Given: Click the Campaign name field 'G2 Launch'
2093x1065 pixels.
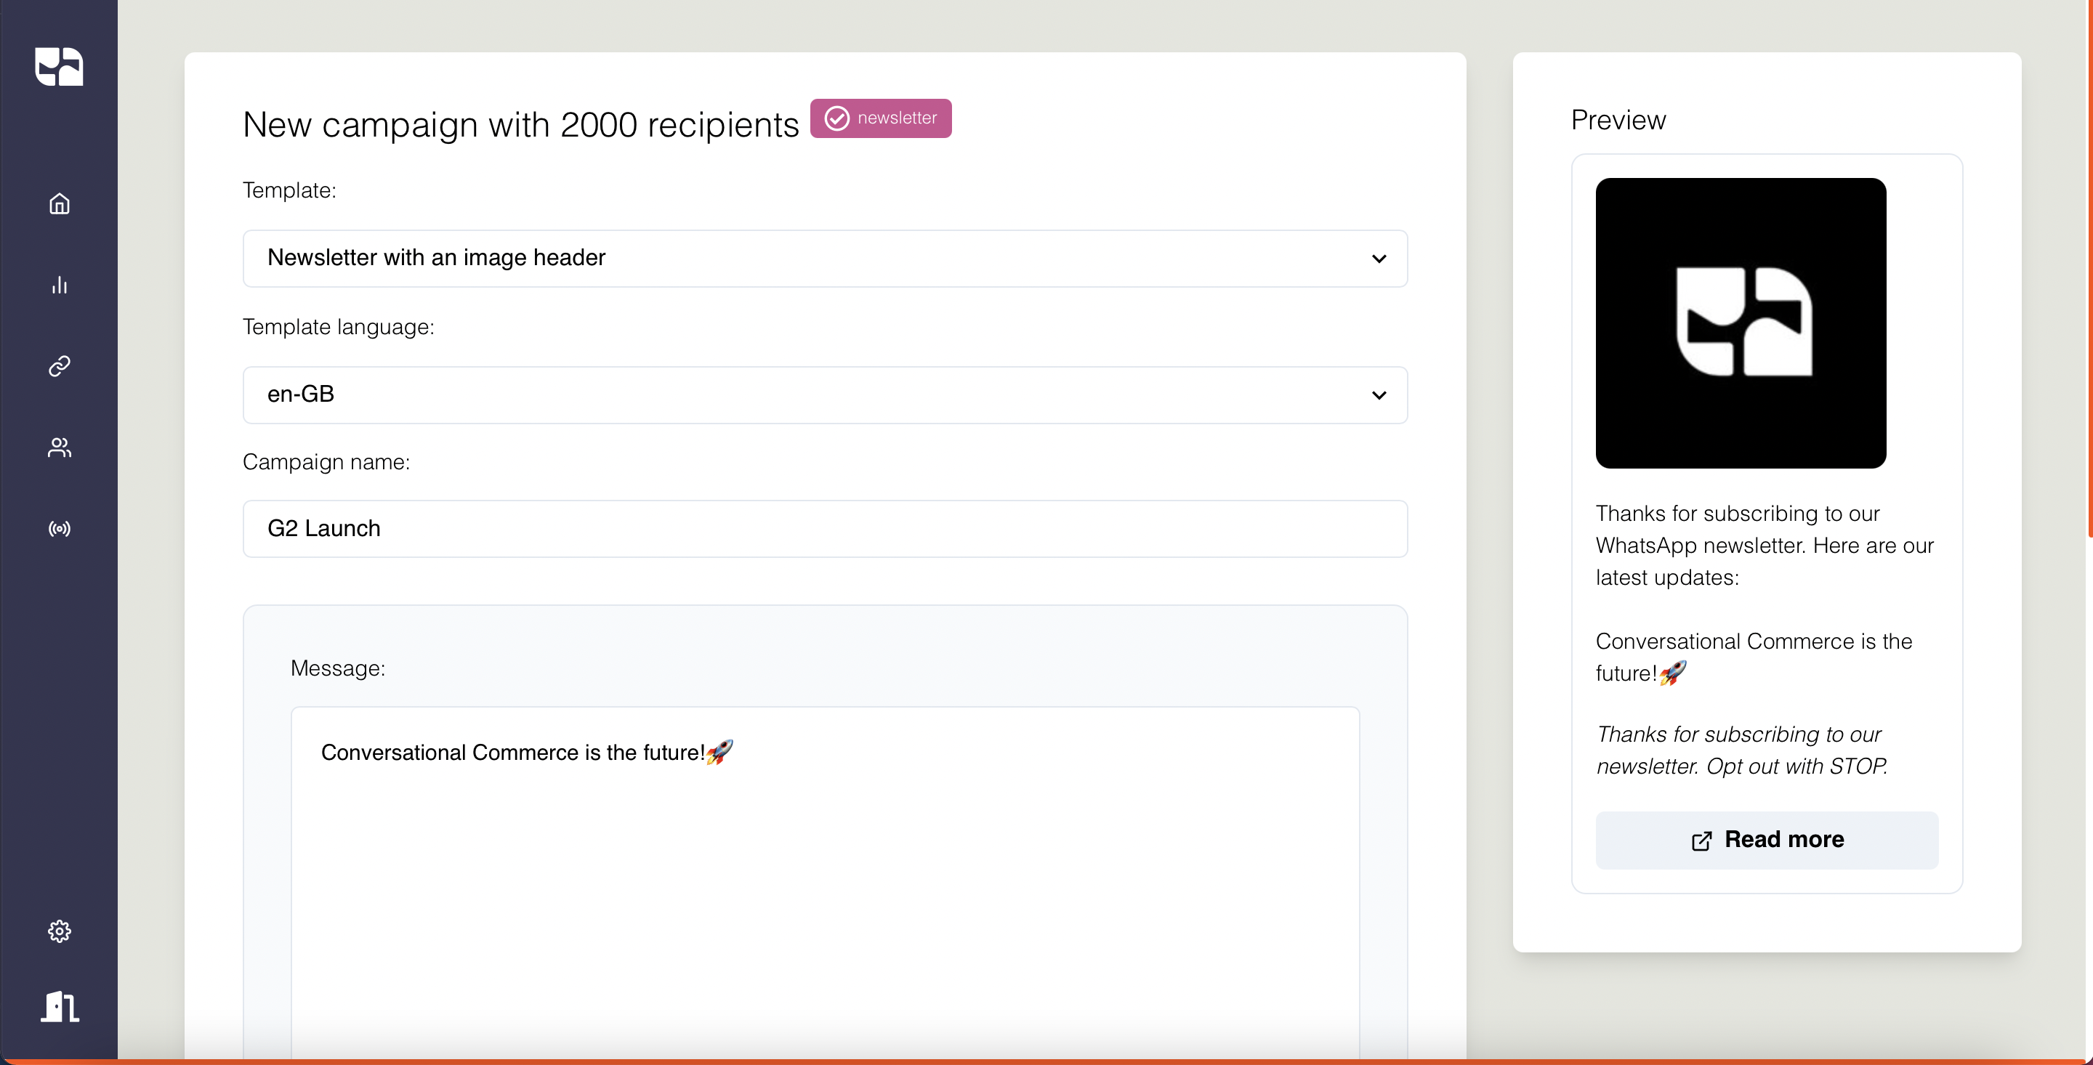Looking at the screenshot, I should 824,528.
